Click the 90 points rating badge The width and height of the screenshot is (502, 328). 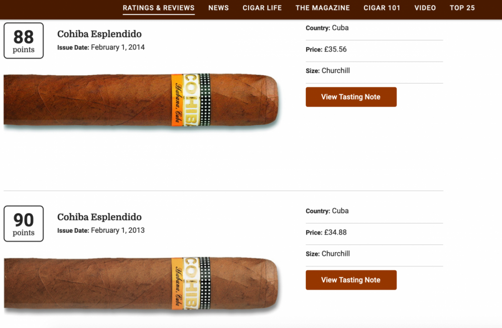tap(24, 223)
